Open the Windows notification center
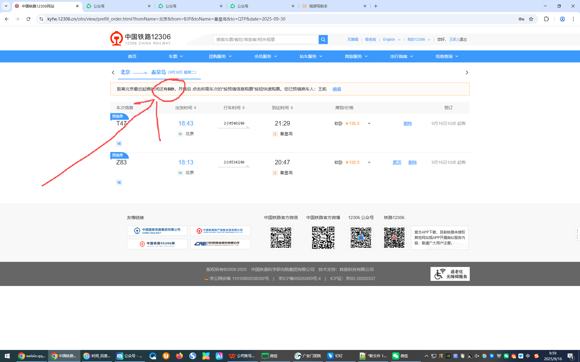The width and height of the screenshot is (580, 362). (x=571, y=356)
